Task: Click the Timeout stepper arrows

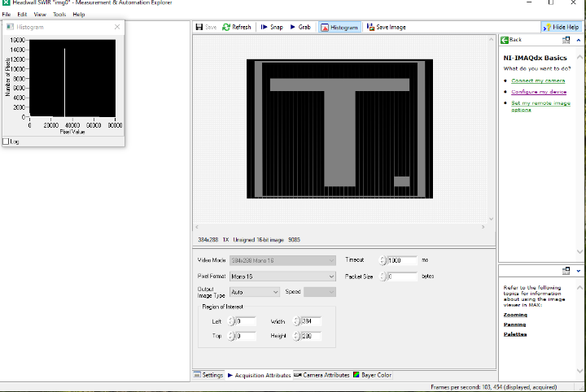Action: (383, 260)
